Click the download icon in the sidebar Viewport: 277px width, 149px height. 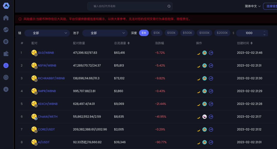[x=6, y=89]
